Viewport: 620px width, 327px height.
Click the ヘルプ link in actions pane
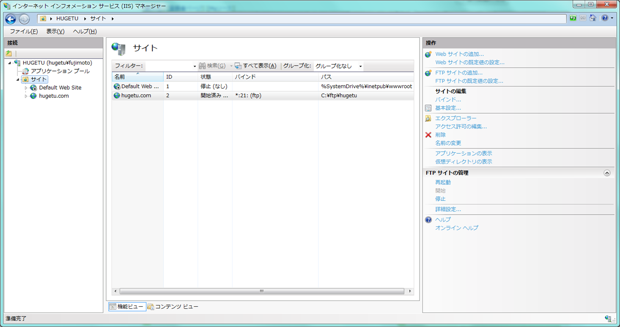point(443,220)
